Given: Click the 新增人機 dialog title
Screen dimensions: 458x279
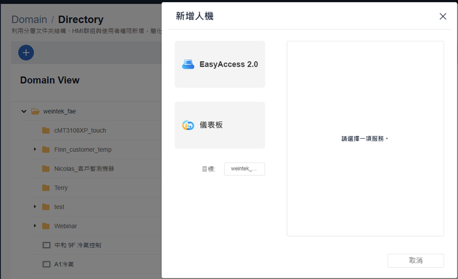Looking at the screenshot, I should 194,16.
